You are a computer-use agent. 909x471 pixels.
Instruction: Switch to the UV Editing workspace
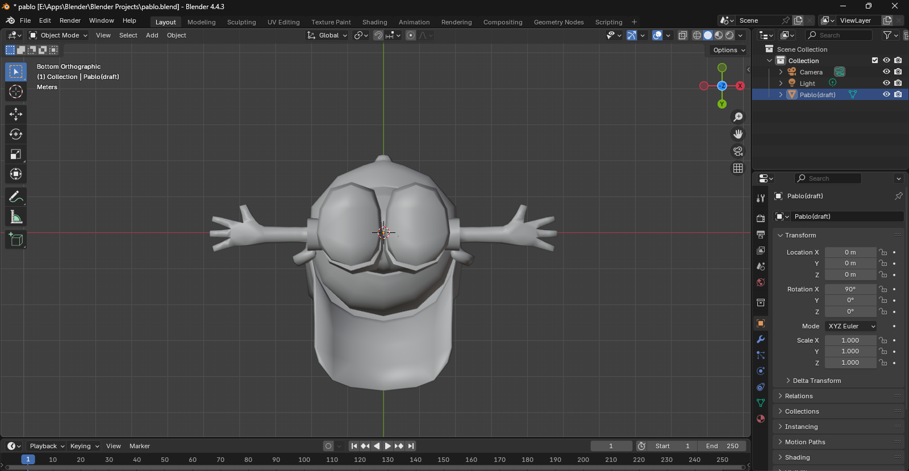pyautogui.click(x=283, y=22)
